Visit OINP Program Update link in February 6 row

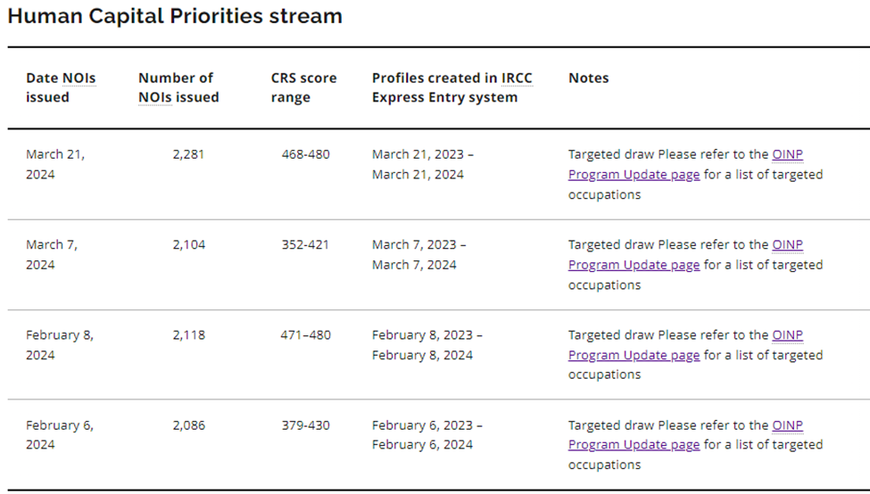pyautogui.click(x=634, y=445)
